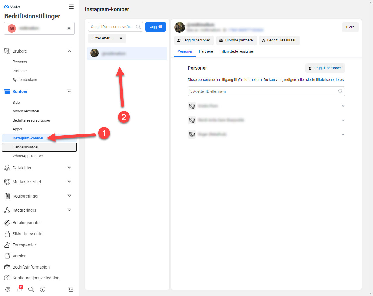The image size is (373, 296).
Task: Toggle sidebar panel icon at bottom
Action: coord(71,289)
